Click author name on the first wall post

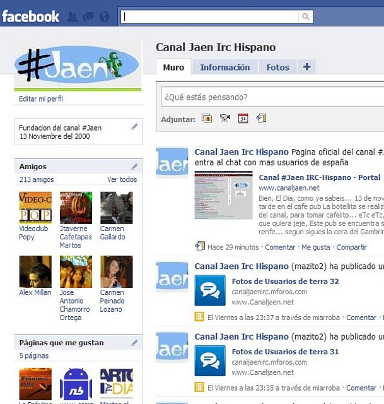pyautogui.click(x=241, y=152)
